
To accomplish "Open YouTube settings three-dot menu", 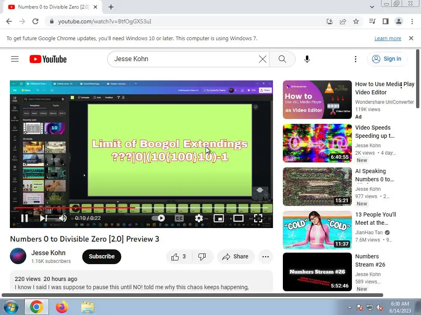I will [356, 59].
